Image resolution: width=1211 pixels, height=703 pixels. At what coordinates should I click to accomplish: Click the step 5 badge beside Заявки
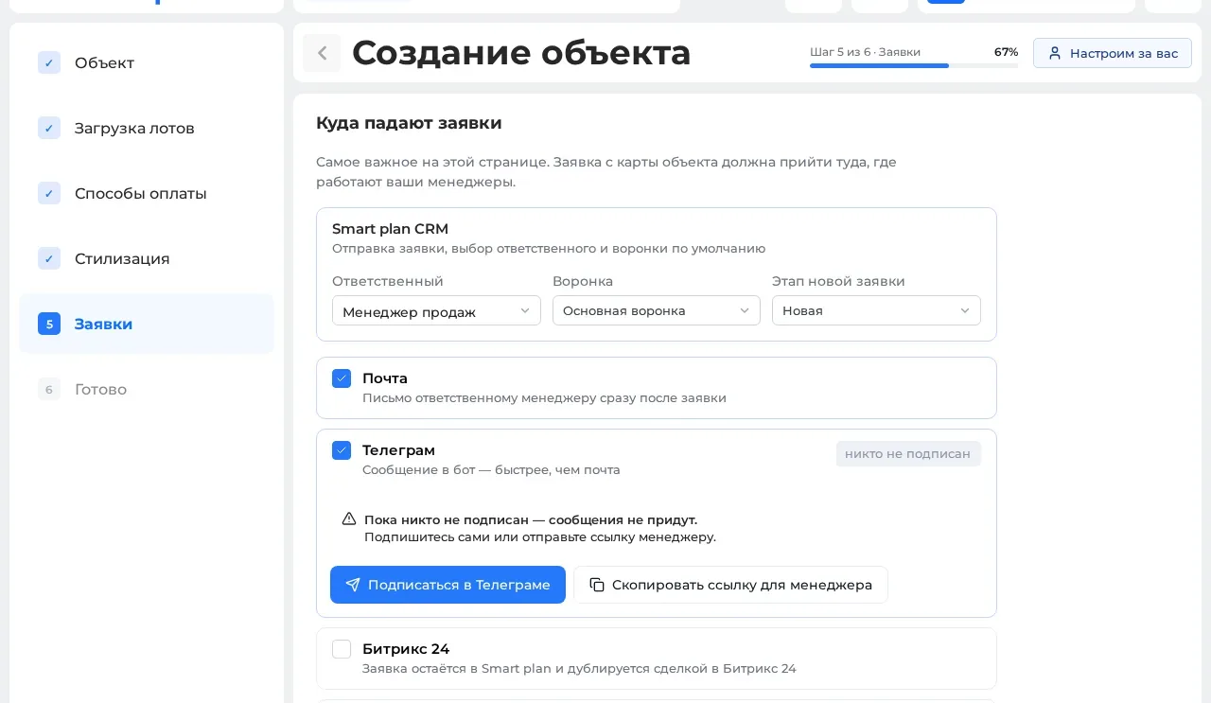49,324
